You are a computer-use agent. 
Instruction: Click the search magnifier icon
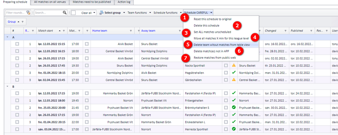pyautogui.click(x=65, y=13)
